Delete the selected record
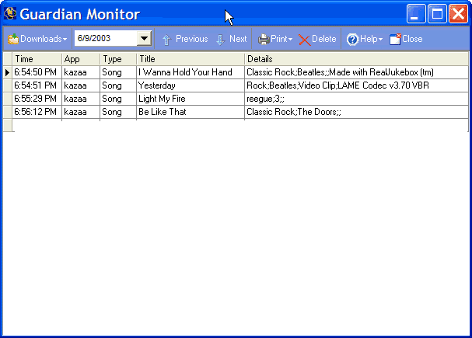The width and height of the screenshot is (472, 338). 317,39
